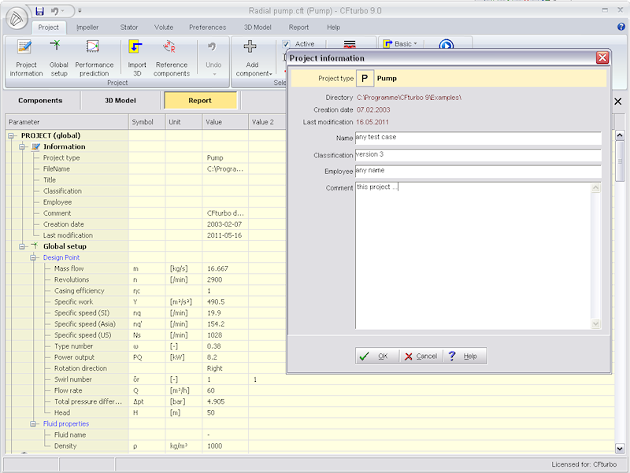Viewport: 630px width, 473px height.
Task: Click the P project type icon
Action: (365, 78)
